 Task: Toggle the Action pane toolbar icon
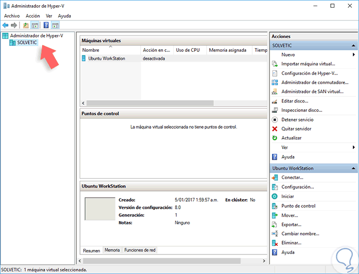[55, 25]
